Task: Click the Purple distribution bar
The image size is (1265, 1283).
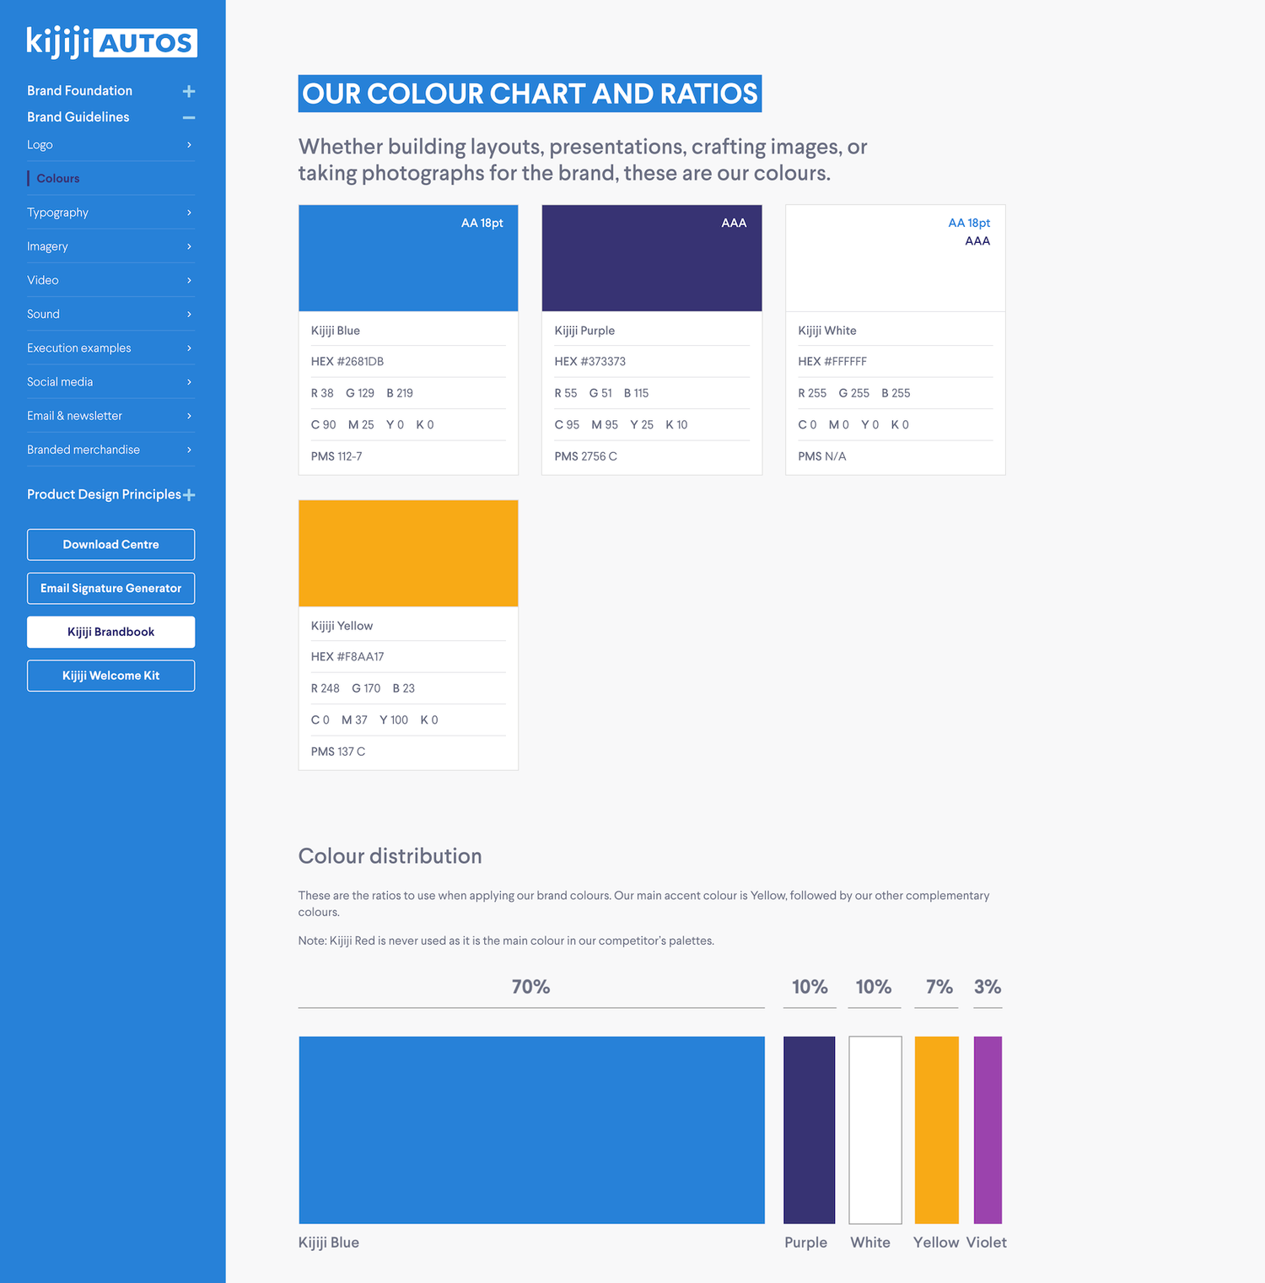Action: pos(810,1130)
